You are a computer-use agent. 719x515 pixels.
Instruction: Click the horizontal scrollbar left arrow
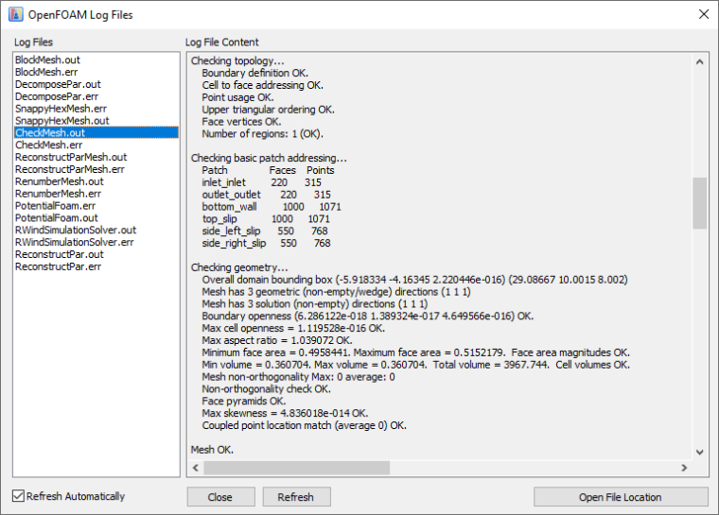point(196,468)
